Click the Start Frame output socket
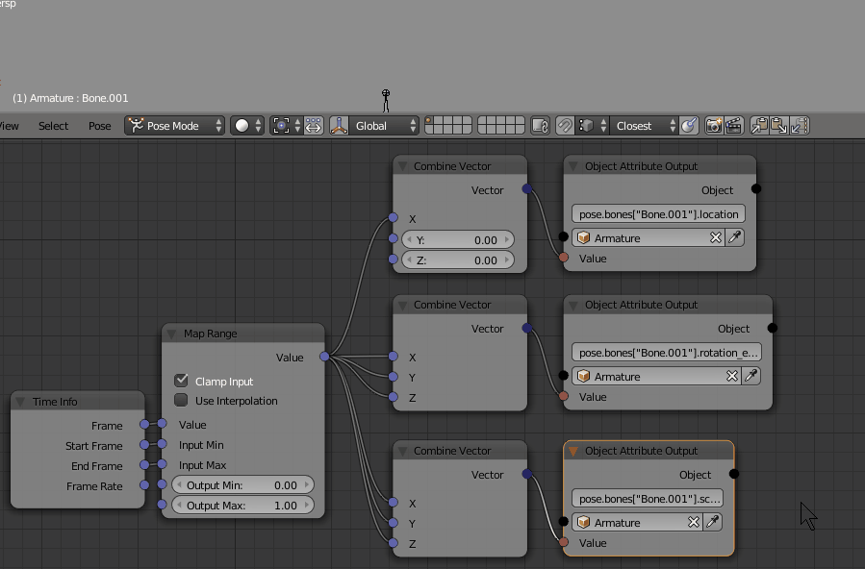This screenshot has height=569, width=865. pyautogui.click(x=144, y=444)
